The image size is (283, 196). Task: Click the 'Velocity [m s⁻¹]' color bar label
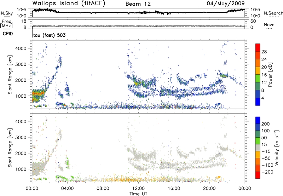click(x=277, y=148)
